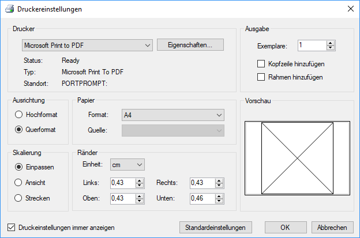
Task: Decrease the Exemplare copy count
Action: [331, 47]
